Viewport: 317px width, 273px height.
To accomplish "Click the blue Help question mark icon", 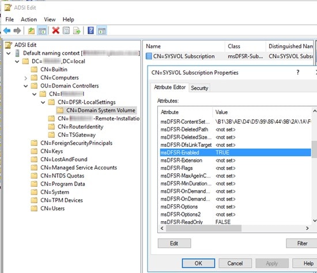I will (x=90, y=31).
